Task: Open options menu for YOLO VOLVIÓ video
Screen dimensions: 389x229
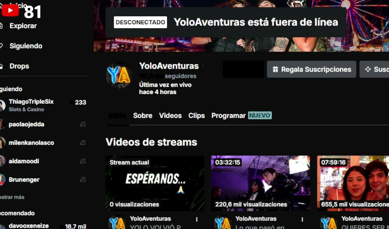Action: point(197,219)
